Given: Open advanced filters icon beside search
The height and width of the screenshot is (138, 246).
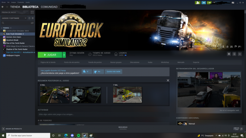Looking at the screenshot, I should 33,23.
